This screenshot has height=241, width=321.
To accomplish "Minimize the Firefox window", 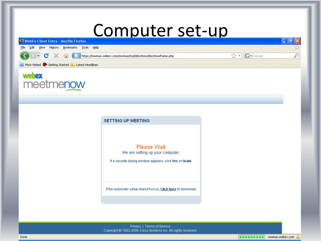I will click(x=285, y=41).
